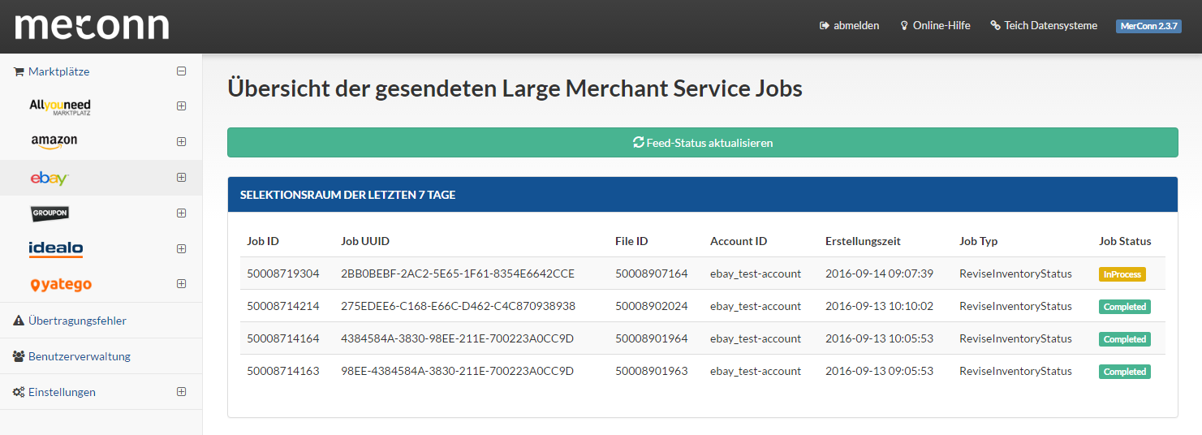
Task: Click timestamp 2016-09-13 10:10:02
Action: coord(879,306)
